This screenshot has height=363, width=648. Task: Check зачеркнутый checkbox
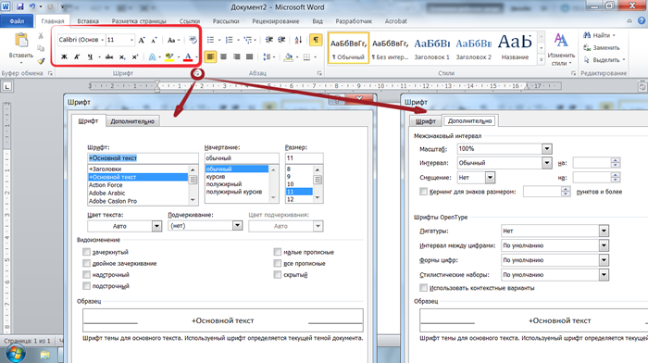tap(86, 252)
